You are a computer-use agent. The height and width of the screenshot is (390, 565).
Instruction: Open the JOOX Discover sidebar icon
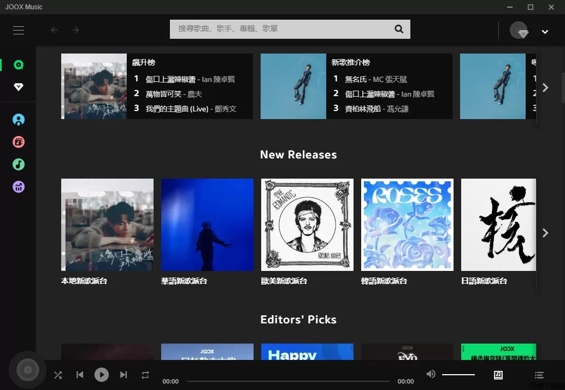[19, 65]
